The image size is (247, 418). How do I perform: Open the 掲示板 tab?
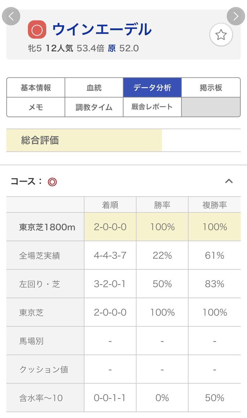click(211, 87)
